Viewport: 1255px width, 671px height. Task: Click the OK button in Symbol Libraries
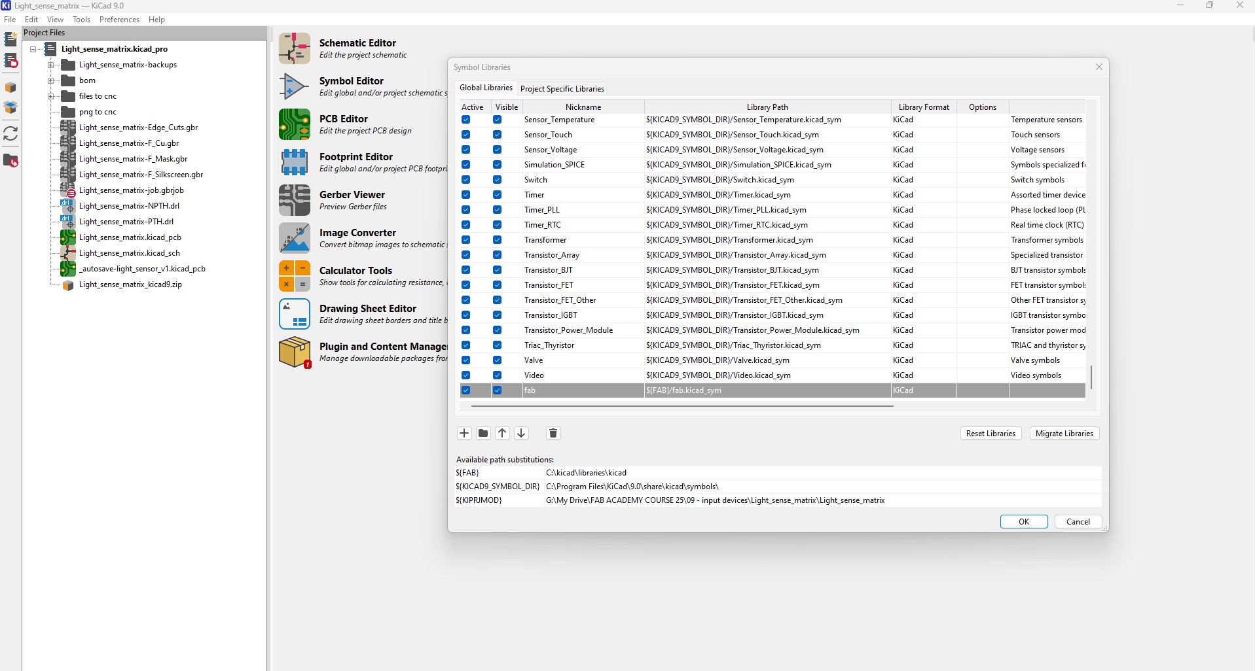[x=1024, y=521]
